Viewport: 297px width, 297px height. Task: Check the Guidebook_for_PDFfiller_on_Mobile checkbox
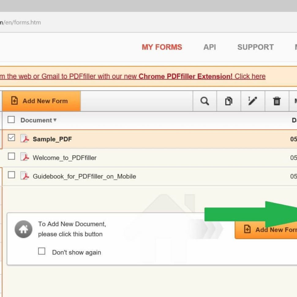11,175
